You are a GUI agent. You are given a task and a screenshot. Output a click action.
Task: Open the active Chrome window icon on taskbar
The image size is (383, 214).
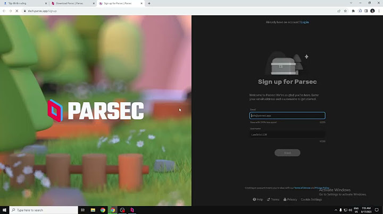(113, 210)
